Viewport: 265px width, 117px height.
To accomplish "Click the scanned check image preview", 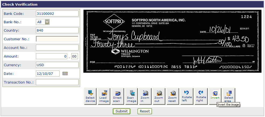I will click(x=172, y=41).
